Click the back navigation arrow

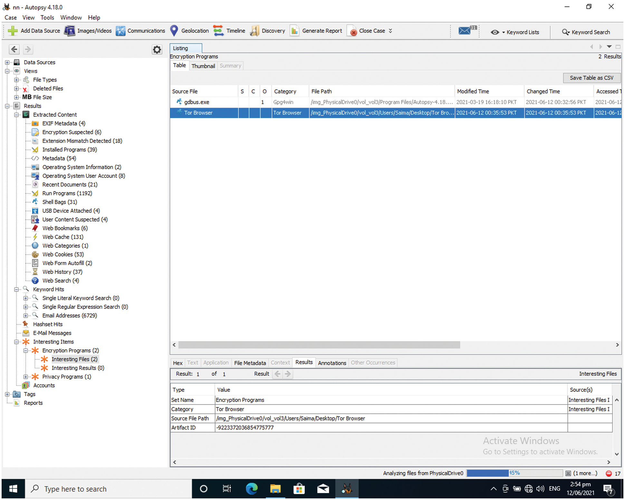(x=14, y=49)
